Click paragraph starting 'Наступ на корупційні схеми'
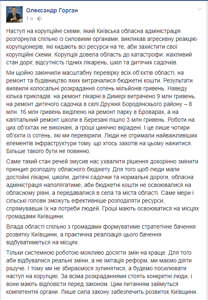This screenshot has height=300, width=208. (x=101, y=47)
